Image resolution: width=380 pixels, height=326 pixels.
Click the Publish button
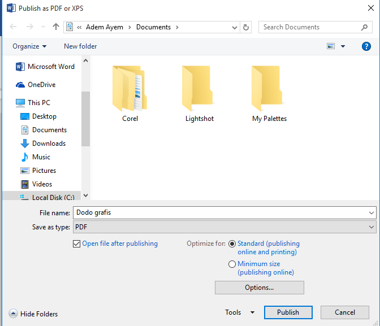(288, 312)
